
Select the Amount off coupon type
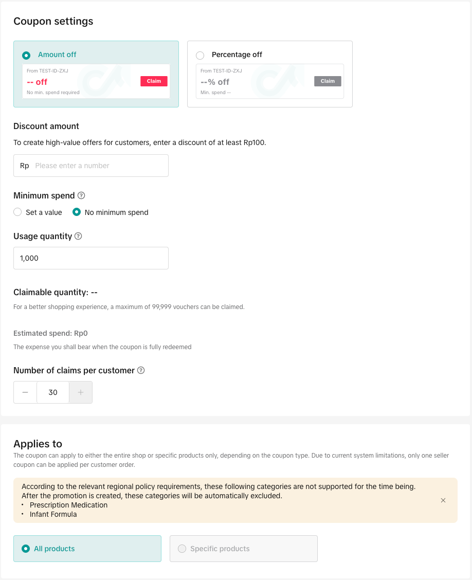[27, 55]
